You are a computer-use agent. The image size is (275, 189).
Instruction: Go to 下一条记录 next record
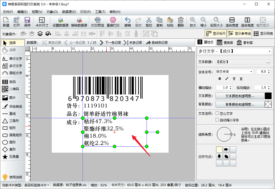[110, 43]
